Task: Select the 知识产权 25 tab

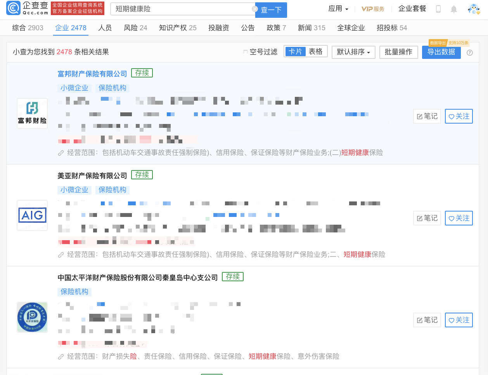Action: click(178, 28)
